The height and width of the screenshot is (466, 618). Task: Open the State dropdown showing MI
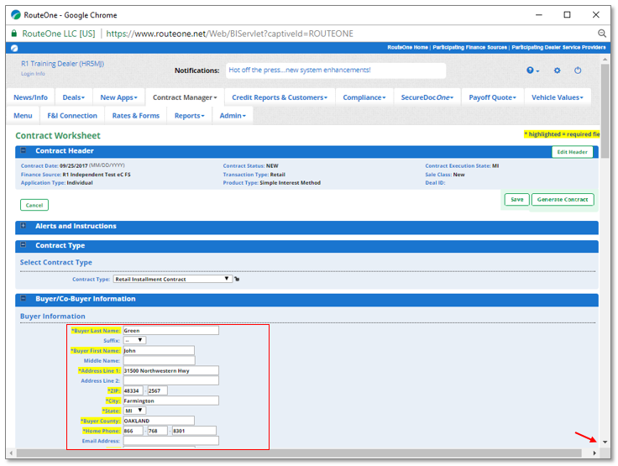click(134, 411)
